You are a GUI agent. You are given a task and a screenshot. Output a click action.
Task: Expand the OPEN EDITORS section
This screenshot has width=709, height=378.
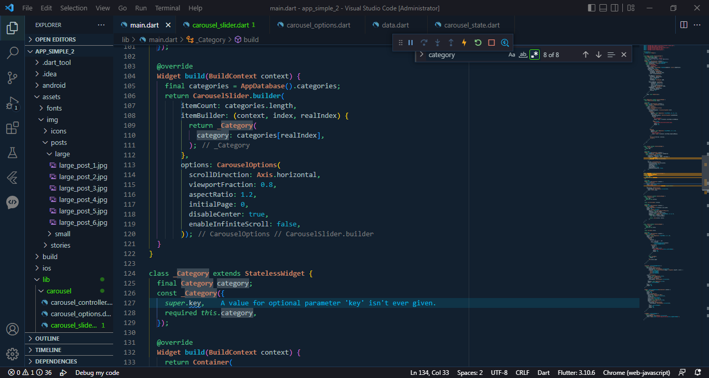(69, 39)
